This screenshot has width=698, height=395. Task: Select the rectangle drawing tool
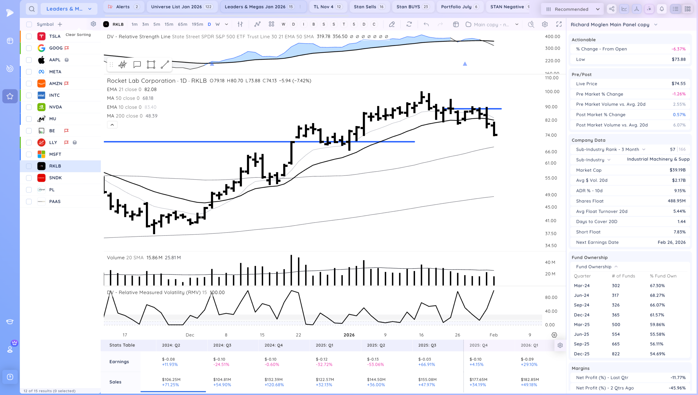151,65
